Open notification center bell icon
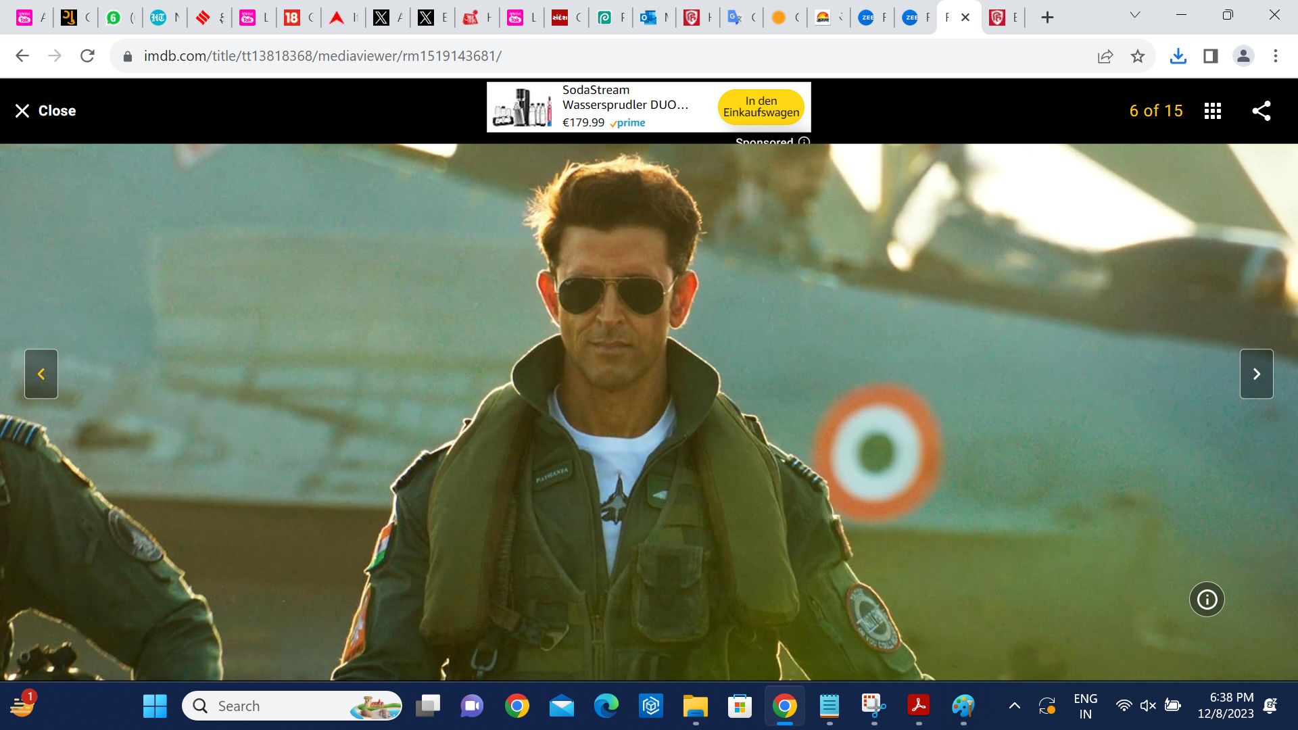The height and width of the screenshot is (730, 1298). pos(1270,706)
